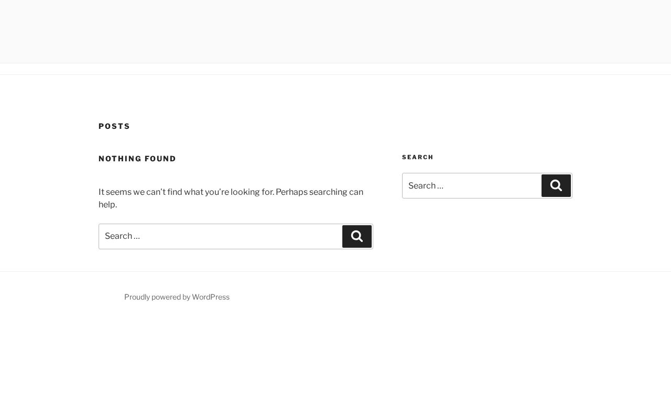The image size is (671, 419).
Task: Click the magnifier icon under Nothing Found
Action: pos(357,236)
